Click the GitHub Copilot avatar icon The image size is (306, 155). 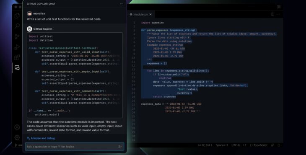pyautogui.click(x=29, y=29)
